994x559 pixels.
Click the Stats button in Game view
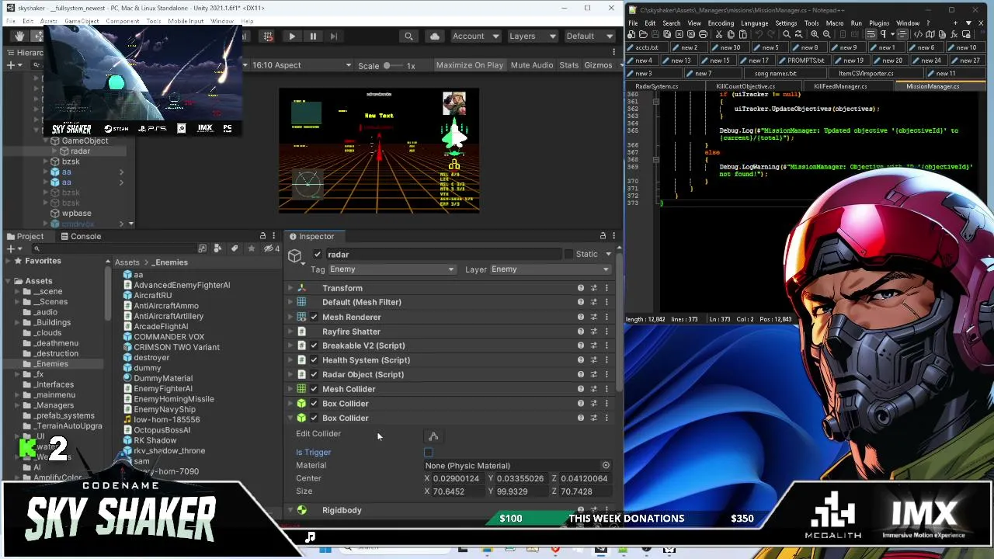[x=569, y=65]
